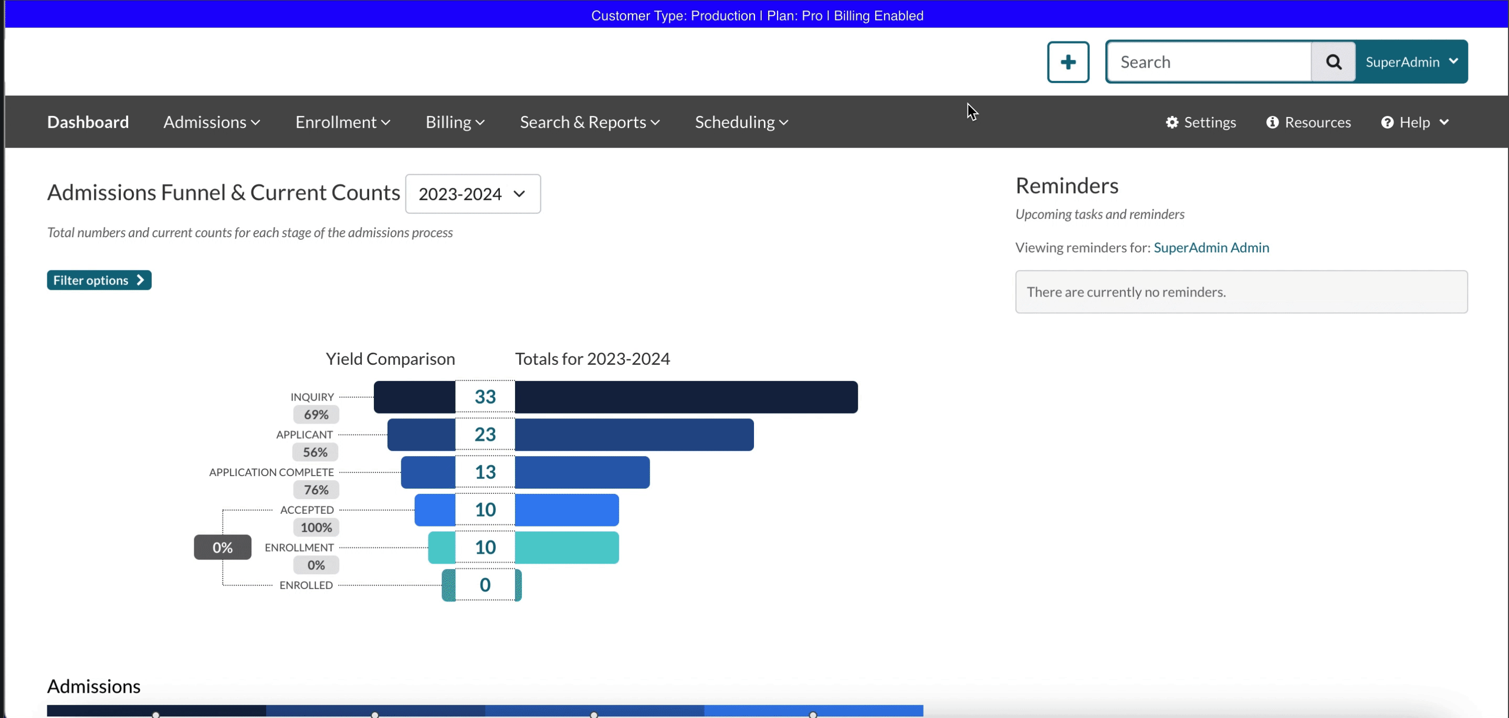Expand the SuperAdmin user dropdown
This screenshot has width=1509, height=718.
tap(1411, 62)
